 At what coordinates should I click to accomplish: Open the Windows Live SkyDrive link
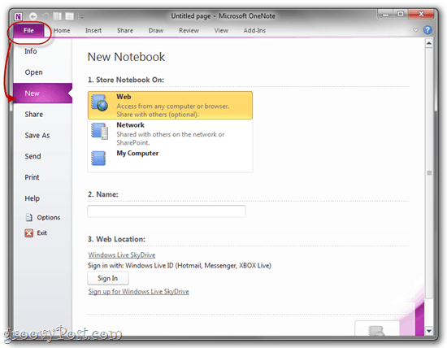coord(122,255)
